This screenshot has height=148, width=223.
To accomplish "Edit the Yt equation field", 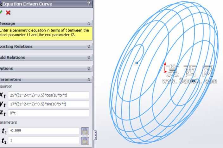I will (48, 104).
